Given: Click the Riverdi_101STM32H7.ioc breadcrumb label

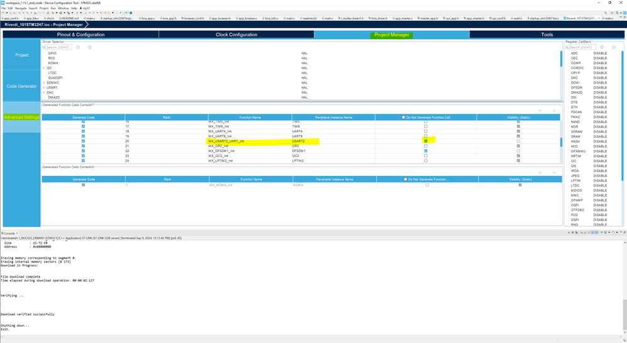Looking at the screenshot, I should click(x=43, y=24).
